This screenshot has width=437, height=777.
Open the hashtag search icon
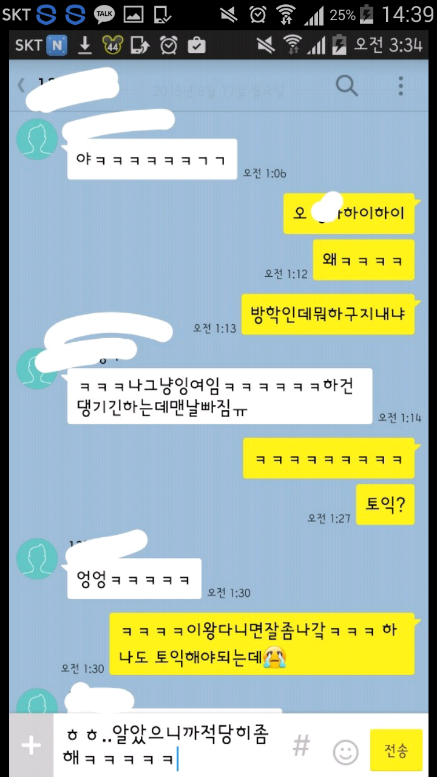coord(301,745)
